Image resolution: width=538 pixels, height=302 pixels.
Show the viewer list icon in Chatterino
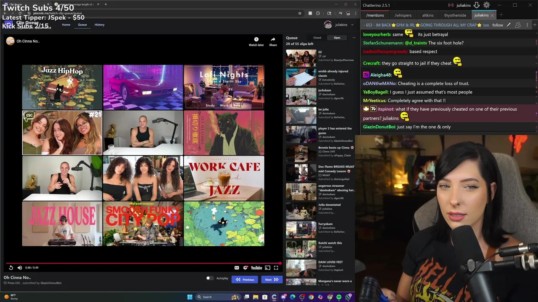click(x=518, y=25)
